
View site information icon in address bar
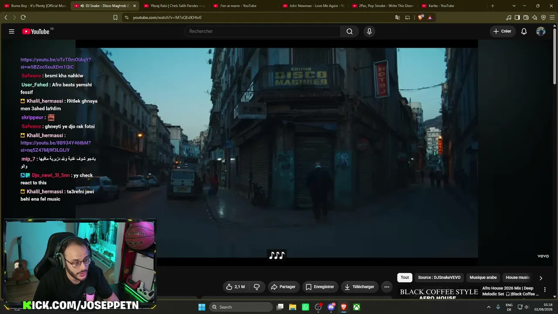126,17
